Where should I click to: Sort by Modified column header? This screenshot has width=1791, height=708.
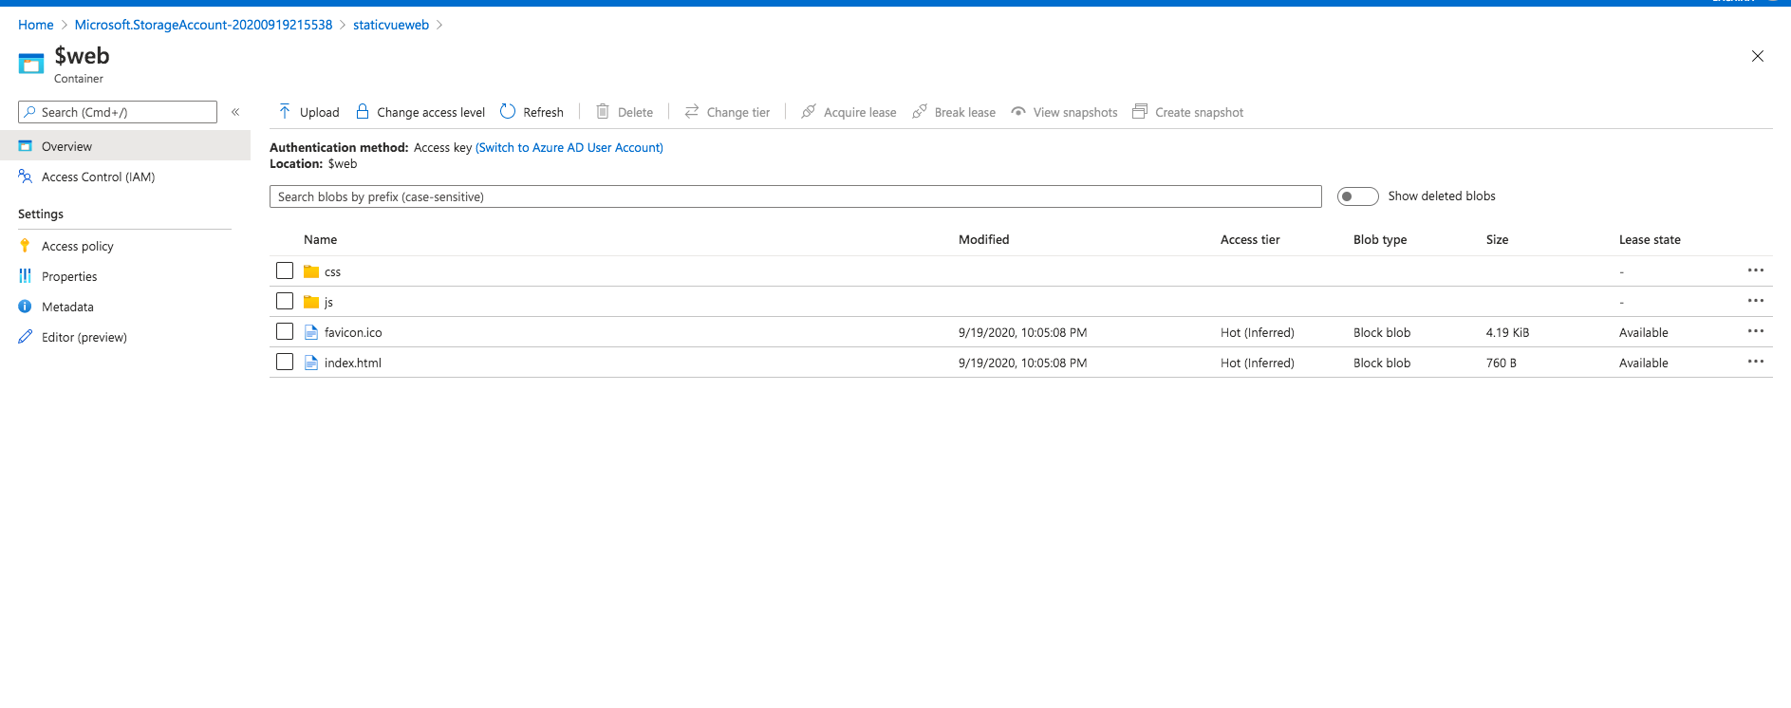tap(984, 239)
